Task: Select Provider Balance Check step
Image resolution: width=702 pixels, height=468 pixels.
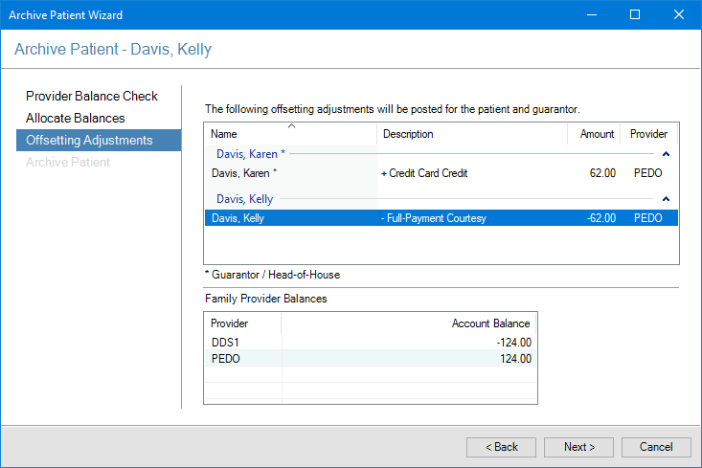Action: pos(92,96)
